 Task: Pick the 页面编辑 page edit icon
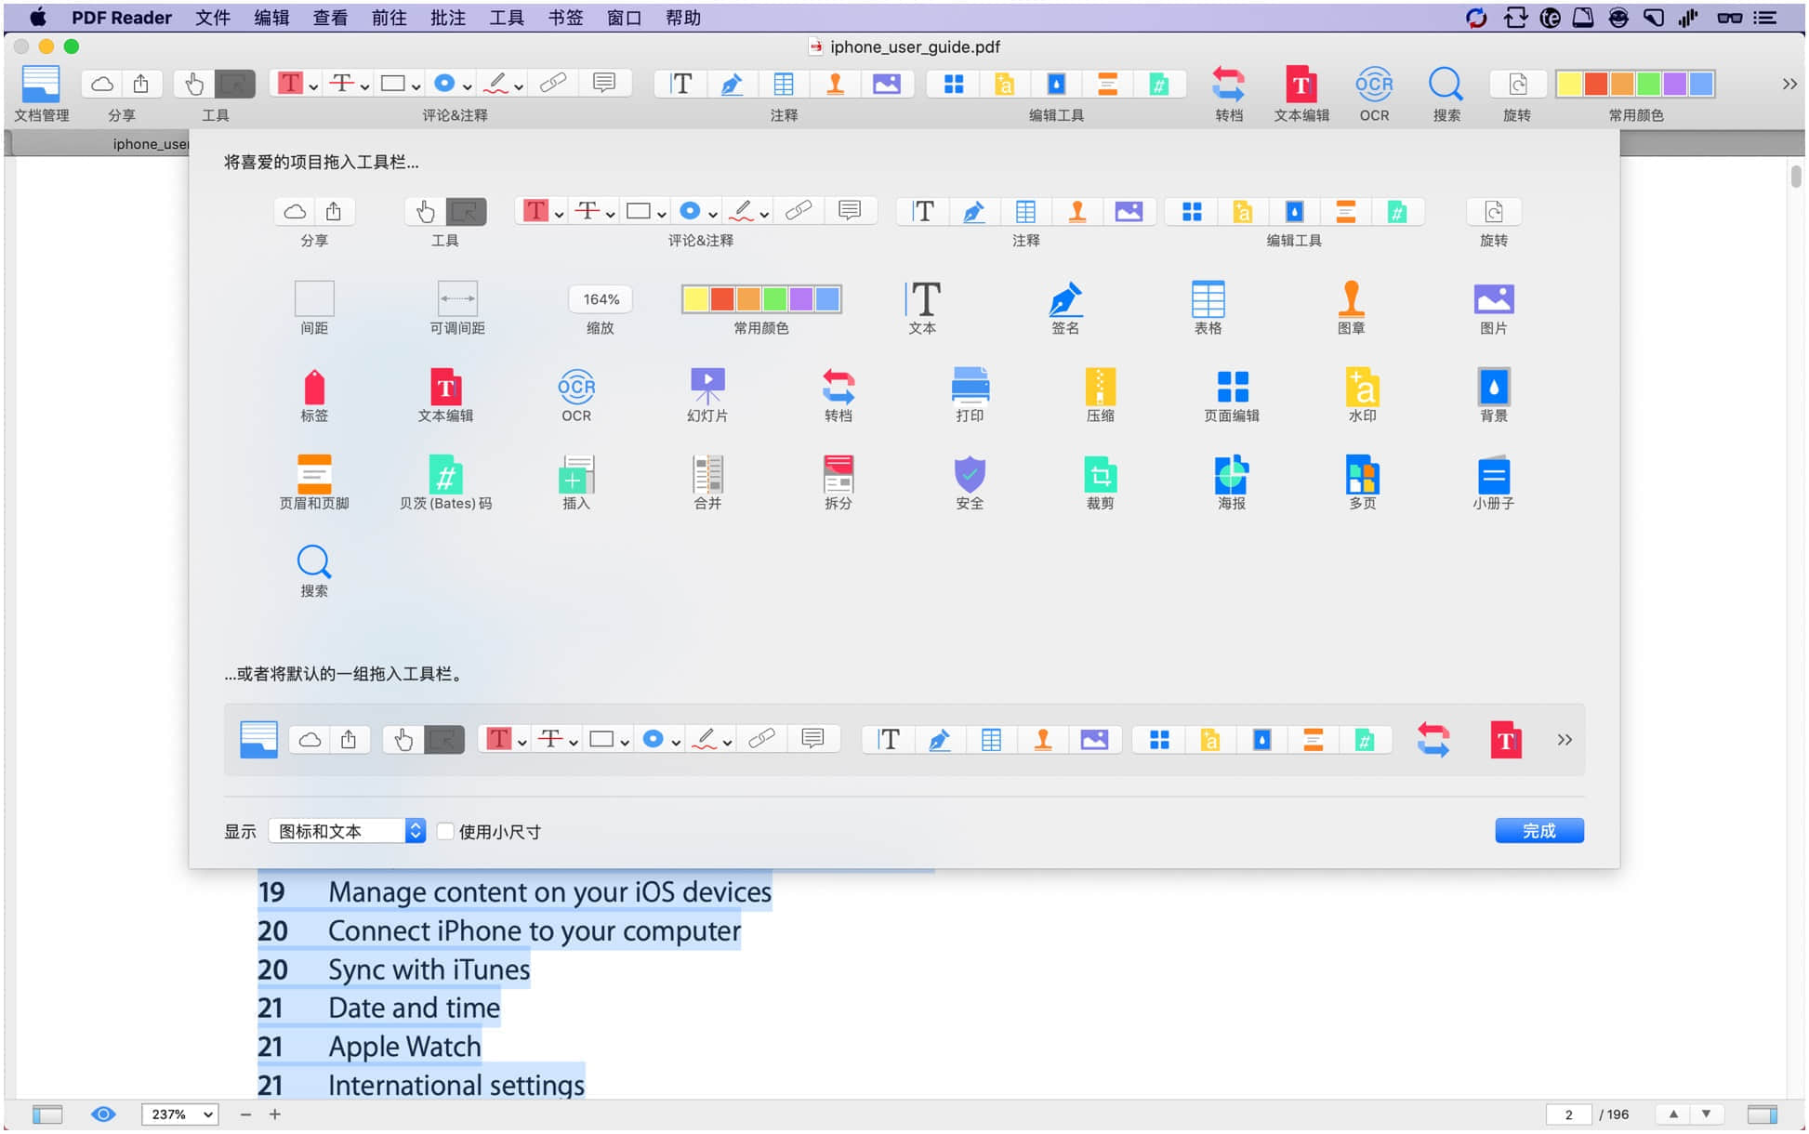pyautogui.click(x=1232, y=387)
